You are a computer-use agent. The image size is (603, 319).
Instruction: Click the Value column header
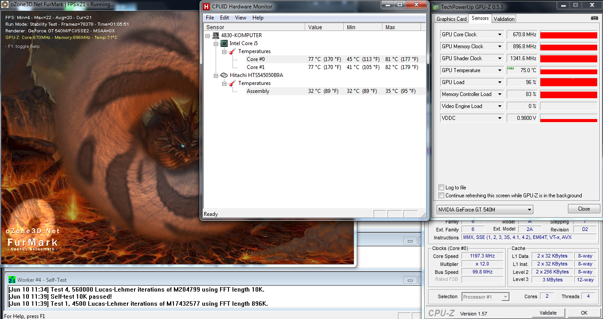[x=324, y=27]
